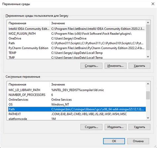Select the PATHEXT system variable row
The height and width of the screenshot is (148, 157).
[77, 114]
